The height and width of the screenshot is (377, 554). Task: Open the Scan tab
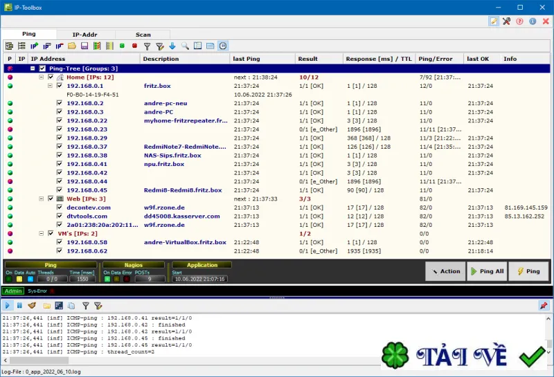pos(143,35)
